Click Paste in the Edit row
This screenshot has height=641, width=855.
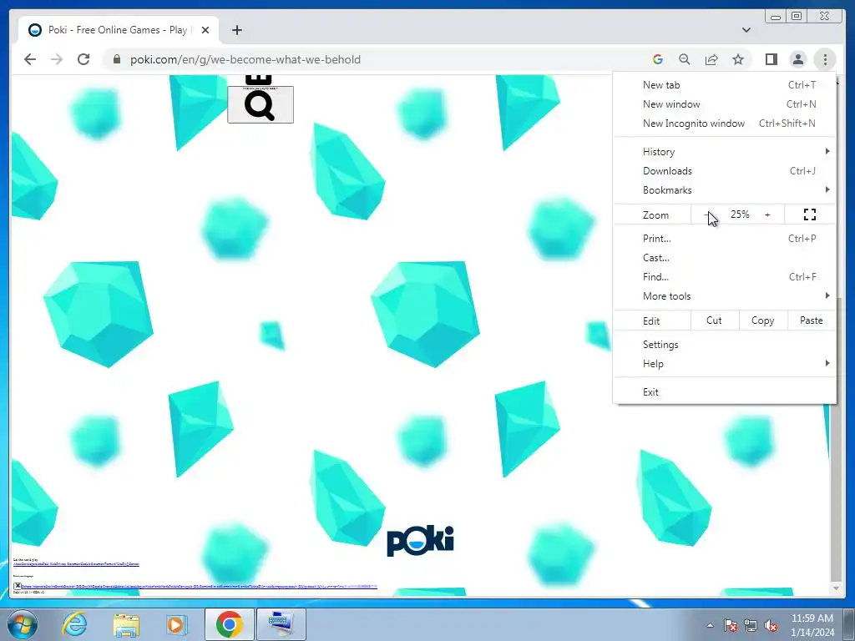click(812, 320)
